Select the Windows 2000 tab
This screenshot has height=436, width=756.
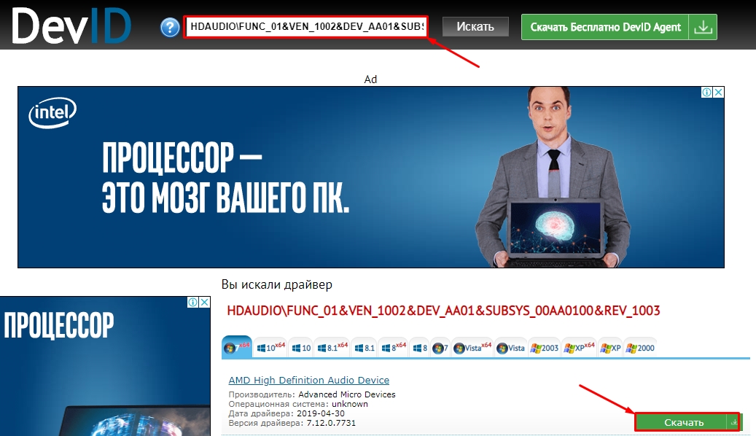point(640,348)
